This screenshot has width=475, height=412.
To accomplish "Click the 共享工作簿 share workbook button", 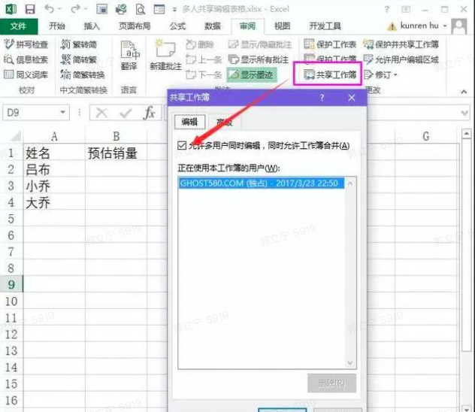I will point(330,74).
